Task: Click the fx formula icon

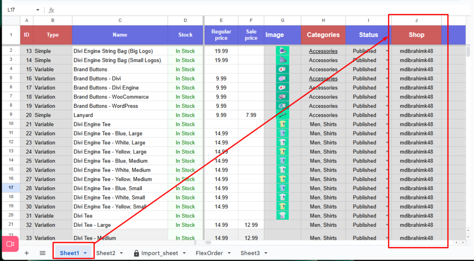Action: [51, 10]
